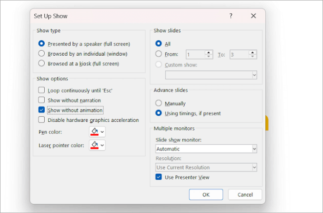Click the To slide number field
This screenshot has height=213, width=323.
point(237,54)
